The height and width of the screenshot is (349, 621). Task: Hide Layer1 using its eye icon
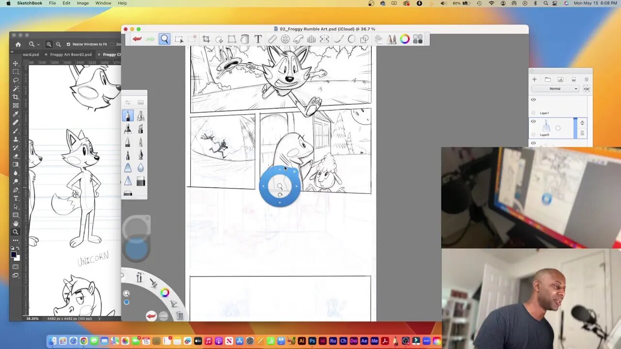pyautogui.click(x=533, y=100)
